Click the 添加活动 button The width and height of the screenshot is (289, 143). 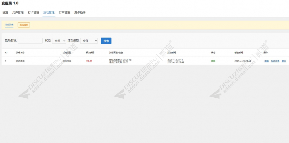pyautogui.click(x=24, y=25)
